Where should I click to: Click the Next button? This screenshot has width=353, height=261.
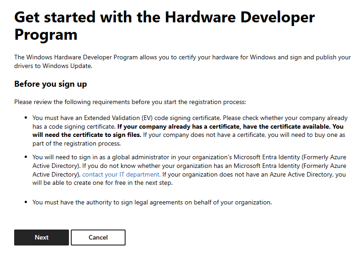(x=42, y=237)
